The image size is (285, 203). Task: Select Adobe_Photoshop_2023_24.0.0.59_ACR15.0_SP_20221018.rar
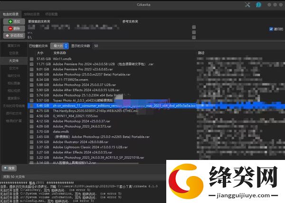tap(98, 158)
